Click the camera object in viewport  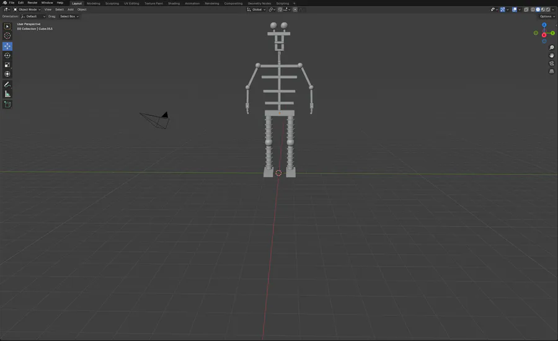click(156, 120)
